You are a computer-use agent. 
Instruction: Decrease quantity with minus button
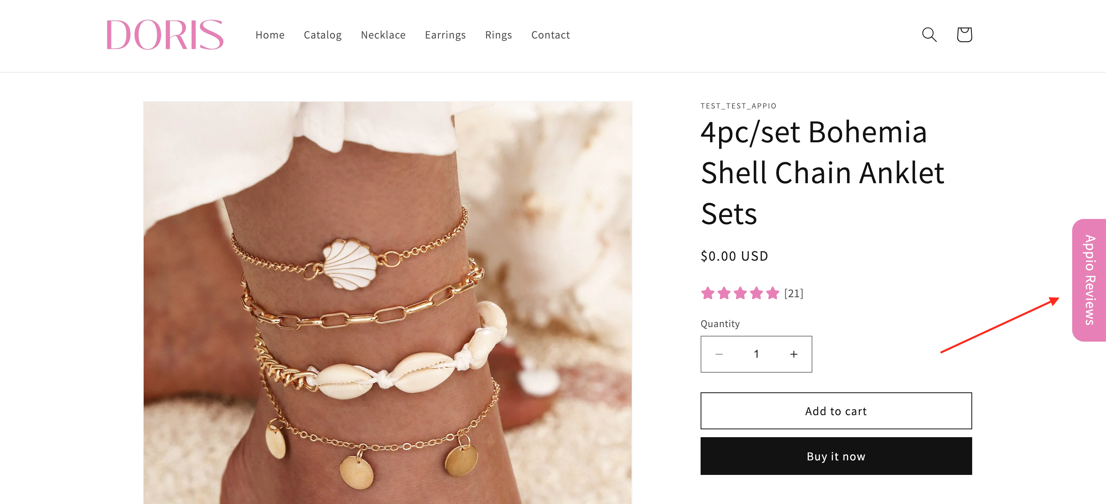719,354
